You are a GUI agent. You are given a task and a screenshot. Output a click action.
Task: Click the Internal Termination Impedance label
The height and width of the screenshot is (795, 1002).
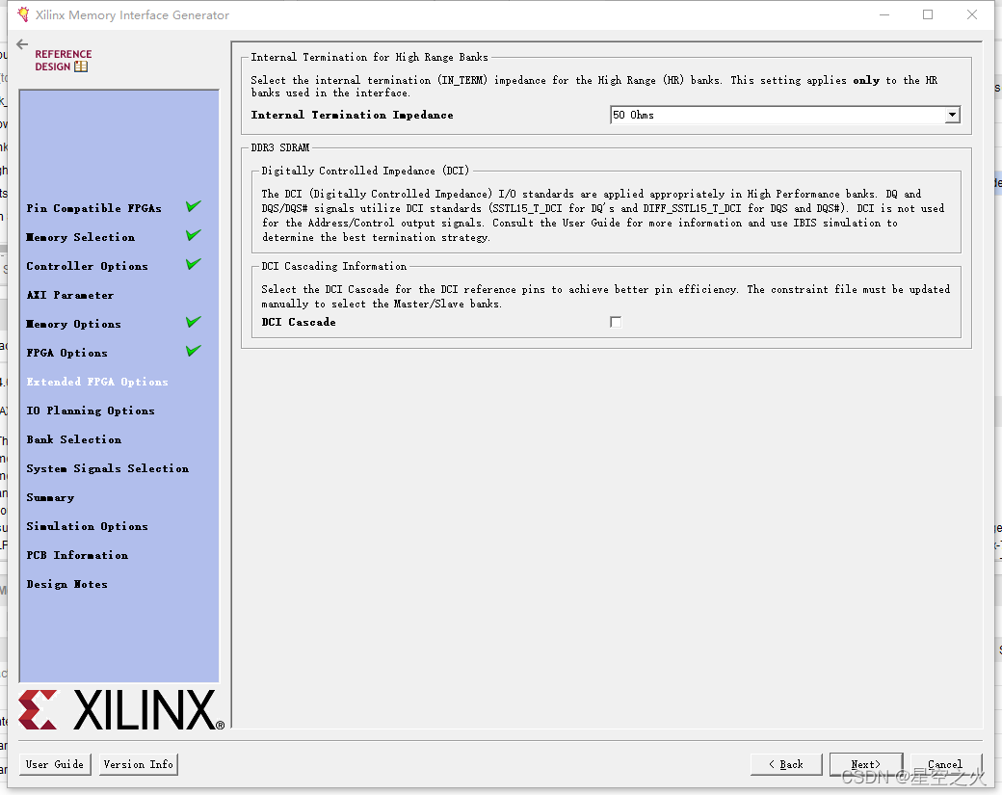click(x=352, y=115)
